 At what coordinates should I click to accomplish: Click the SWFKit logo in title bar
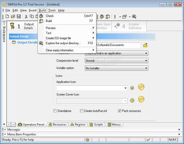click(5, 5)
